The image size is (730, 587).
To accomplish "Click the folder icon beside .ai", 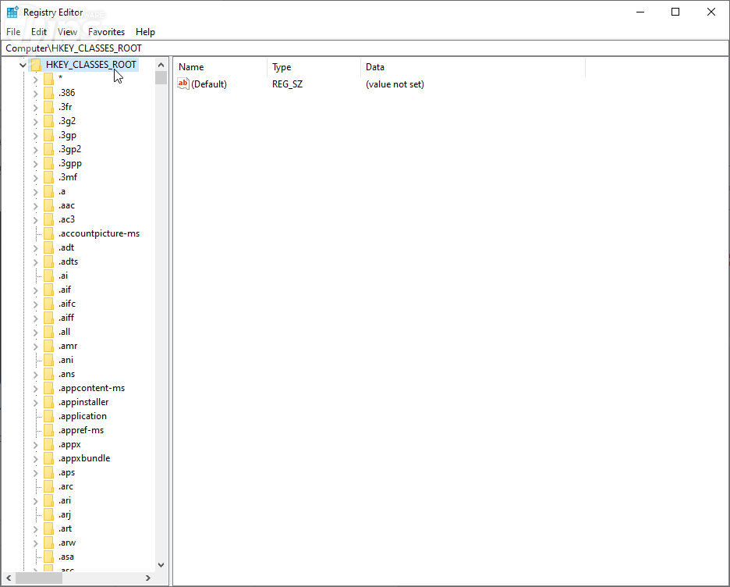I will coord(48,276).
